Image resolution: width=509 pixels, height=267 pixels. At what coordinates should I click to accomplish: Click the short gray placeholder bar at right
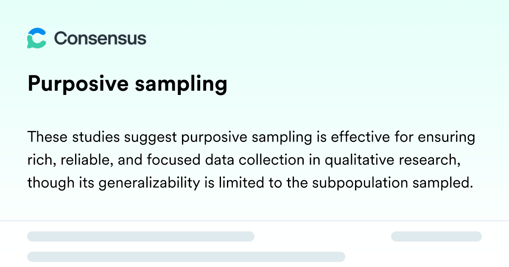436,236
